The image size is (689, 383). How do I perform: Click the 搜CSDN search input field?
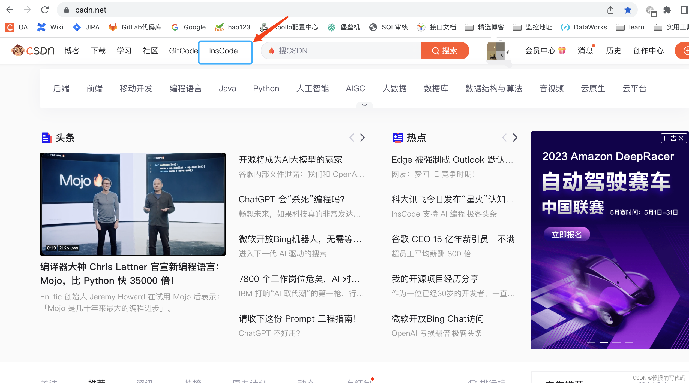[x=341, y=51]
